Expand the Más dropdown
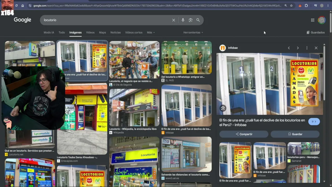The width and height of the screenshot is (332, 187). coord(151,32)
